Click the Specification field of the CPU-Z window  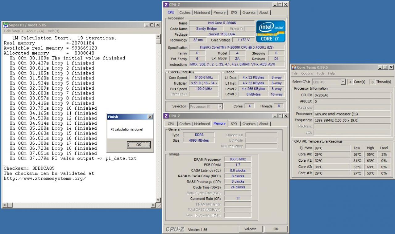(x=237, y=47)
